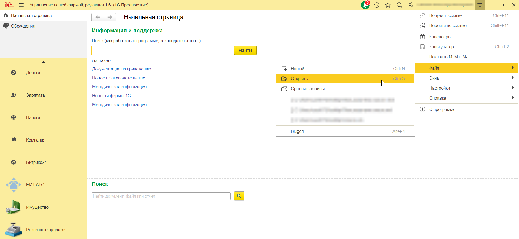Viewport: 519px width, 239px height.
Task: Open Новости фирмы 1С link
Action: click(111, 96)
